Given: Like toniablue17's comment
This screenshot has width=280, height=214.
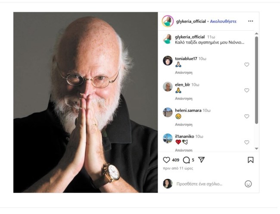Looking at the screenshot, I should point(247,65).
